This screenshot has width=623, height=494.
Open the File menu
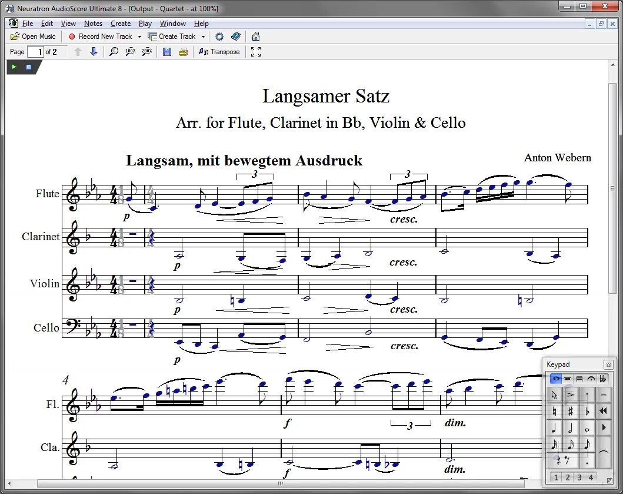(x=28, y=24)
